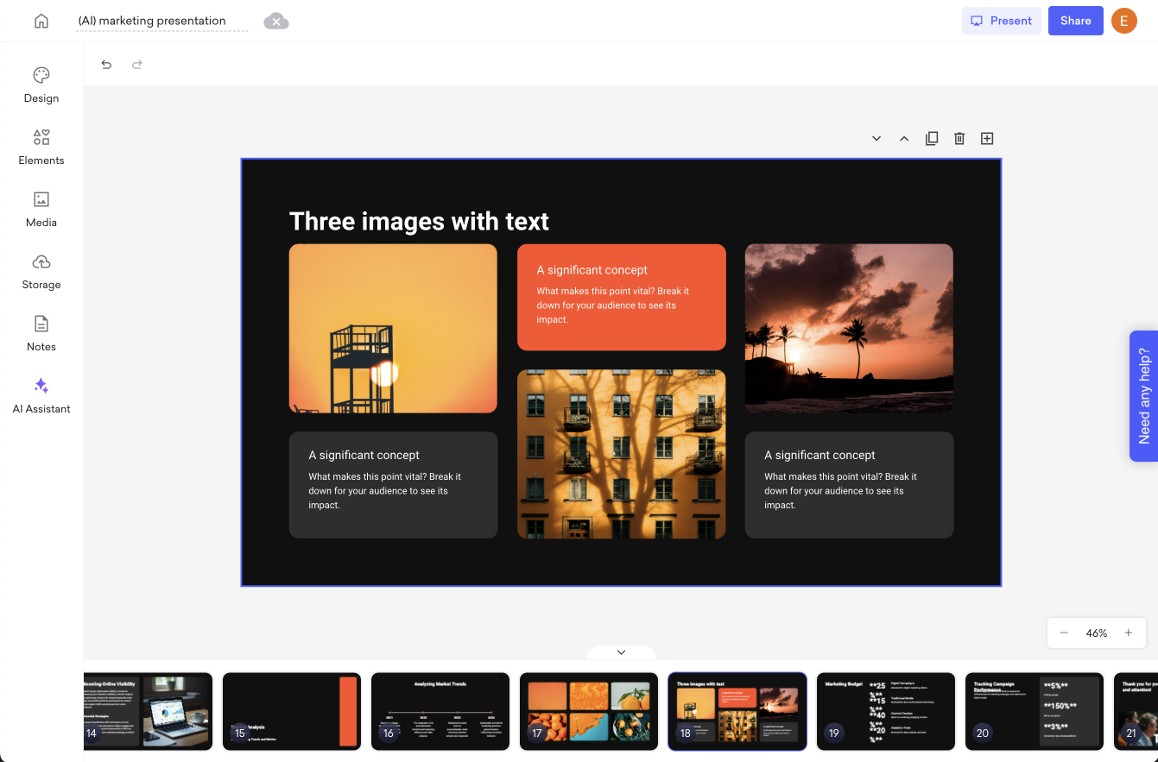Open the Design panel
The height and width of the screenshot is (762, 1158).
click(41, 85)
